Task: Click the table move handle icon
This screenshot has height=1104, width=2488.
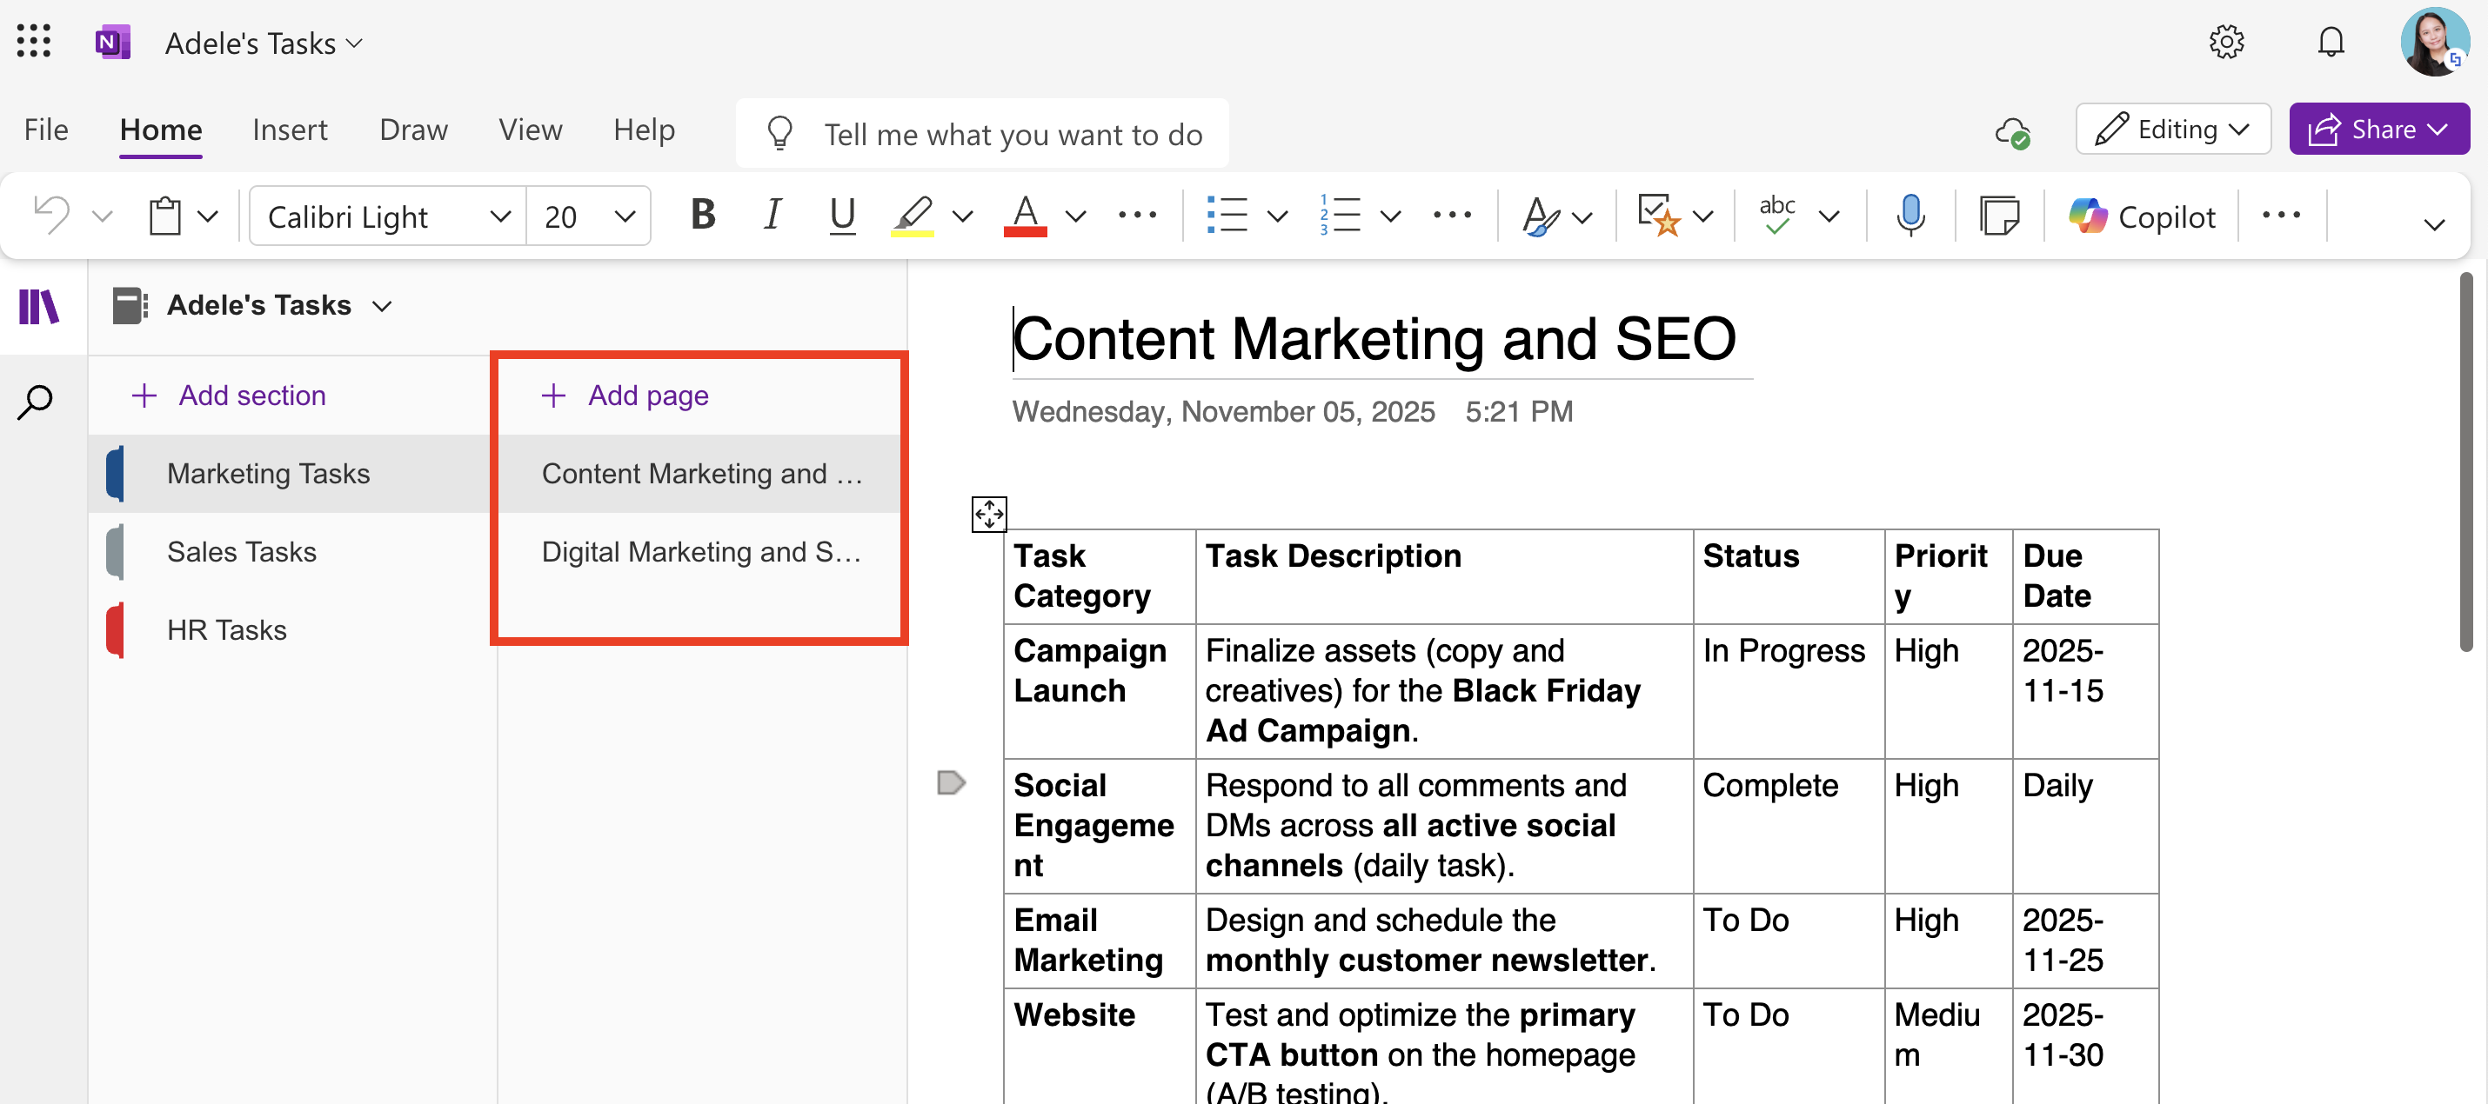Action: point(988,514)
